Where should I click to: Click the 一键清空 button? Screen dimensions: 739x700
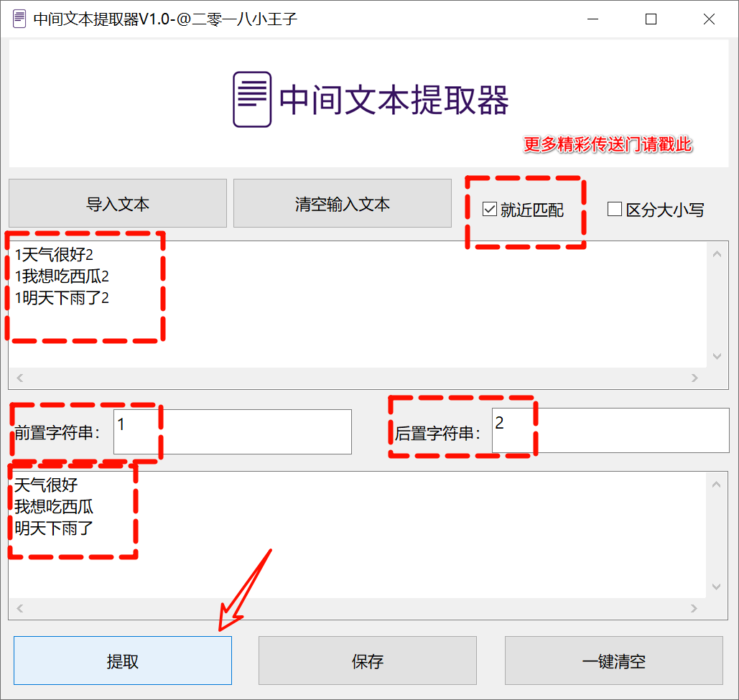pyautogui.click(x=613, y=661)
